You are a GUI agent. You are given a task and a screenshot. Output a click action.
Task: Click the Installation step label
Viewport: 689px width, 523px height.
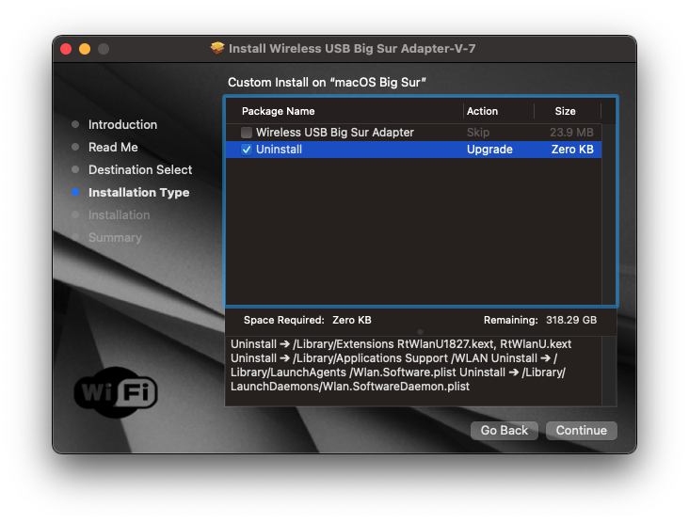pos(120,215)
